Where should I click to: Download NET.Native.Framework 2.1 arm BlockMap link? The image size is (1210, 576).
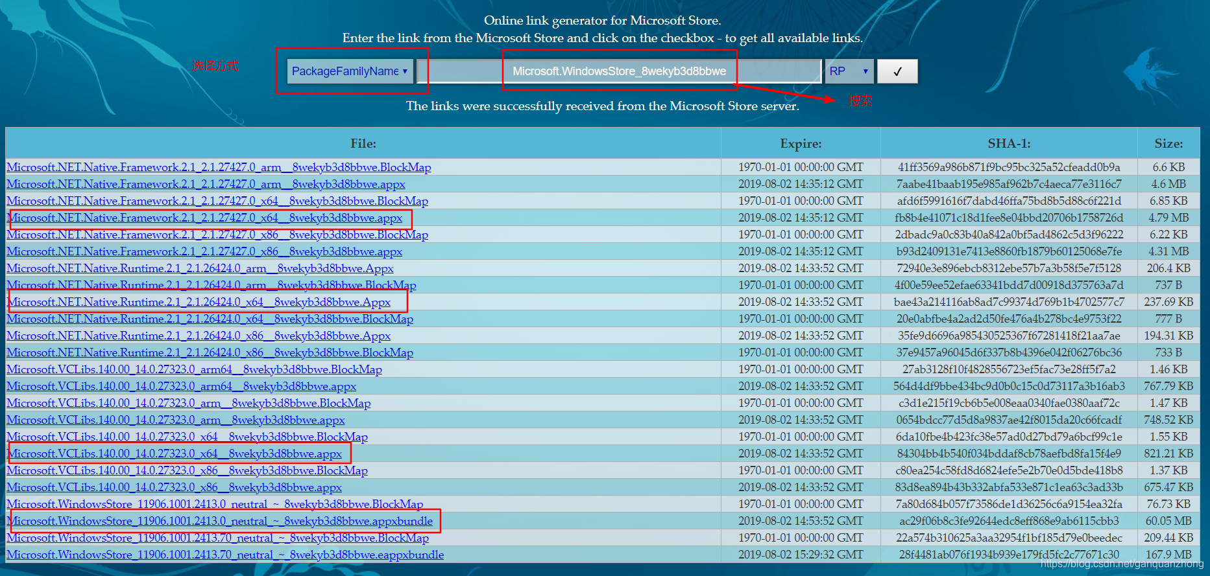click(219, 167)
